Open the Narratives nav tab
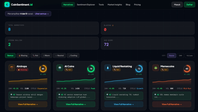The width and height of the screenshot is (198, 112). 68,5
